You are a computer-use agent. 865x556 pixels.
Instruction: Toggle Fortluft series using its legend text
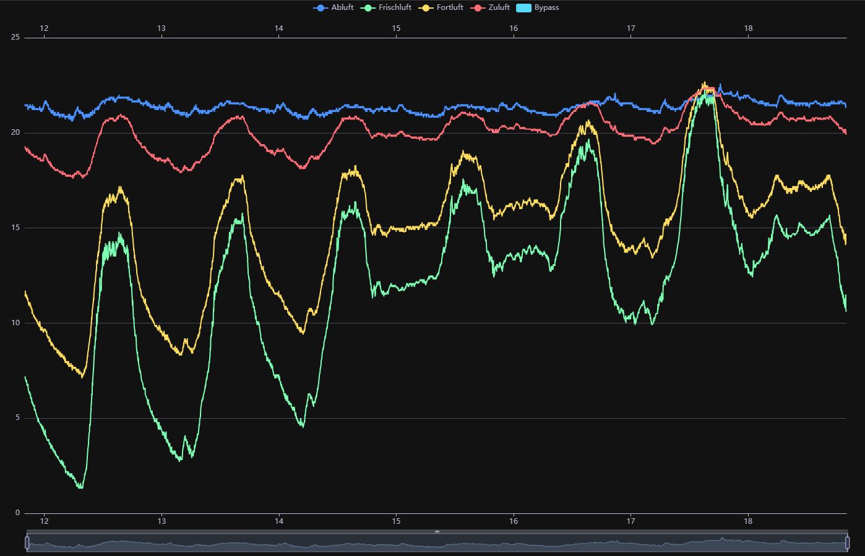pos(450,8)
